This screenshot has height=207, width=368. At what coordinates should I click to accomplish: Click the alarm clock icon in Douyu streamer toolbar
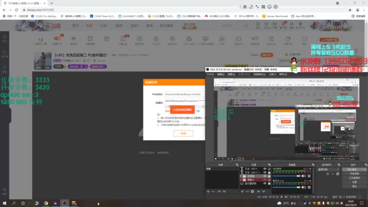[x=90, y=39]
